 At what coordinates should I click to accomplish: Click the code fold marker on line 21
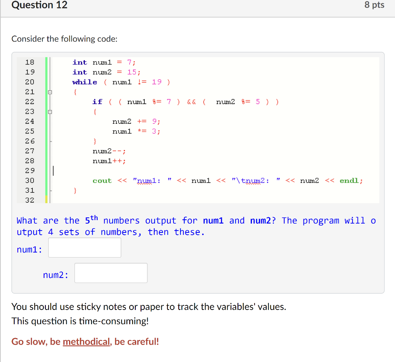(x=49, y=92)
